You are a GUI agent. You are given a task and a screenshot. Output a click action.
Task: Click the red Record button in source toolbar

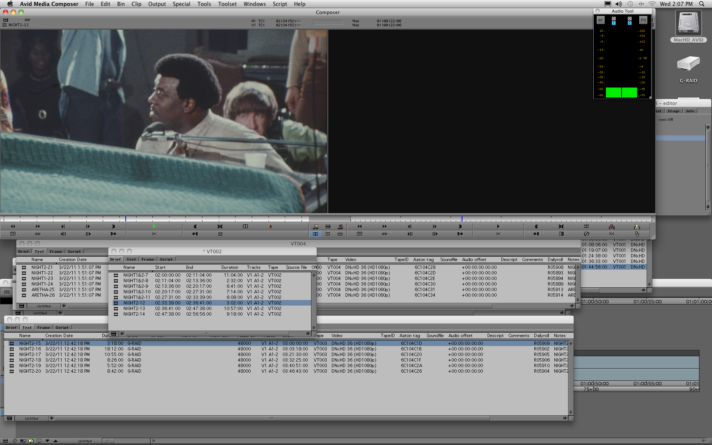(x=270, y=227)
